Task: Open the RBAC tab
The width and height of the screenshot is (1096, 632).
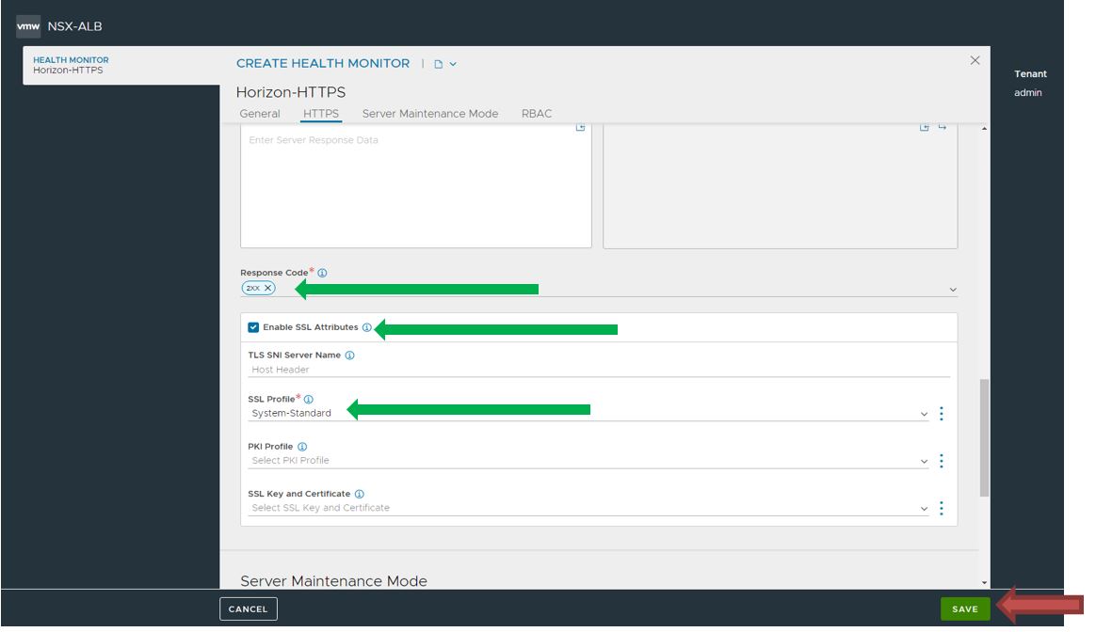Action: (x=536, y=113)
